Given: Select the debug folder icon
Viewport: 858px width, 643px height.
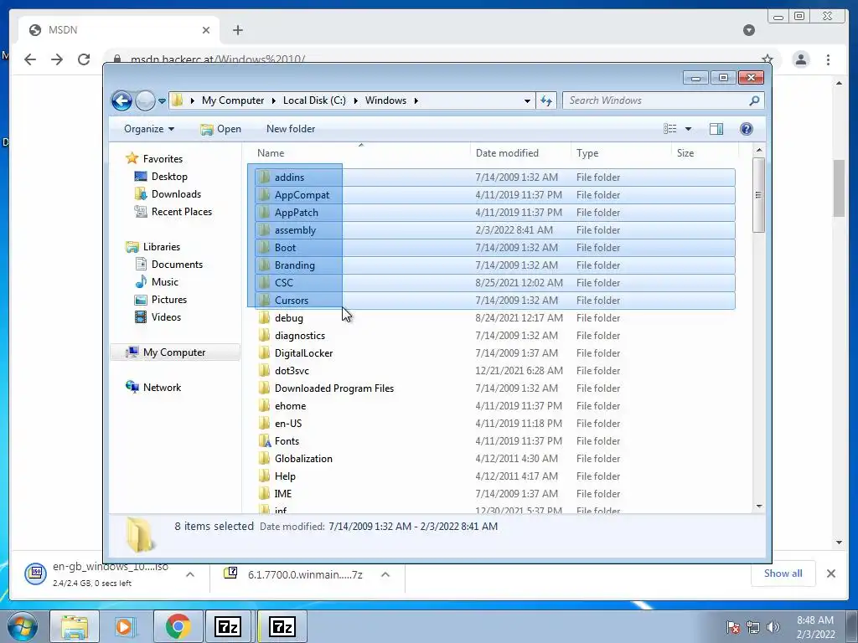Looking at the screenshot, I should point(264,317).
